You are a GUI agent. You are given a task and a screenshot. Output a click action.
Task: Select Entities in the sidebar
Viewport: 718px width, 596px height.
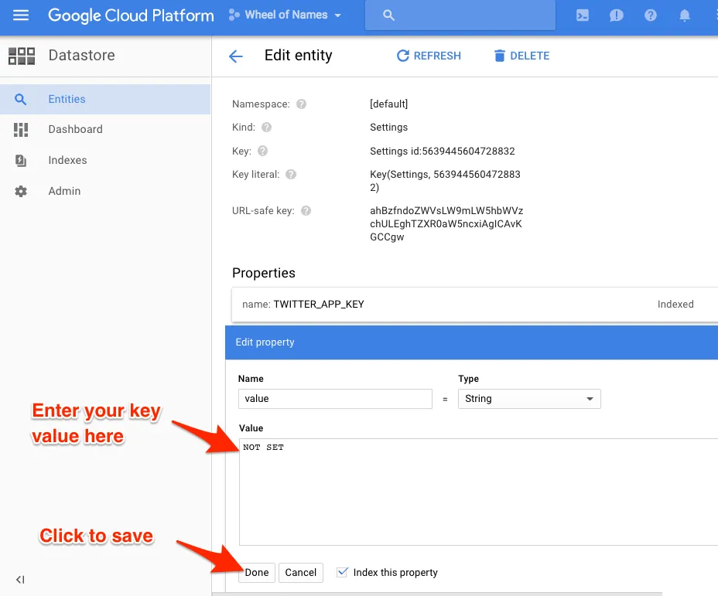(x=105, y=99)
